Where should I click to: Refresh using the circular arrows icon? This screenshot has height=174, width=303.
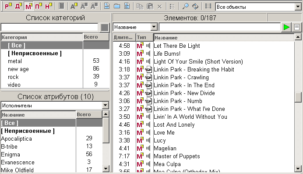tap(195, 7)
